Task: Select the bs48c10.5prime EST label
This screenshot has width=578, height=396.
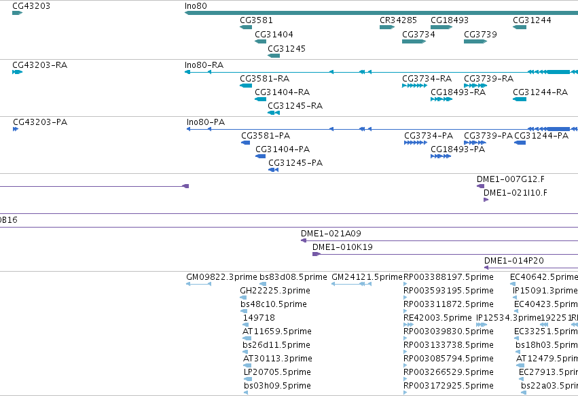Action: 274,304
